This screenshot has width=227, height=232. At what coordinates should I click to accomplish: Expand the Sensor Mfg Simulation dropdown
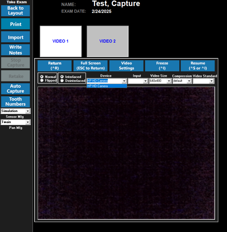coord(28,111)
